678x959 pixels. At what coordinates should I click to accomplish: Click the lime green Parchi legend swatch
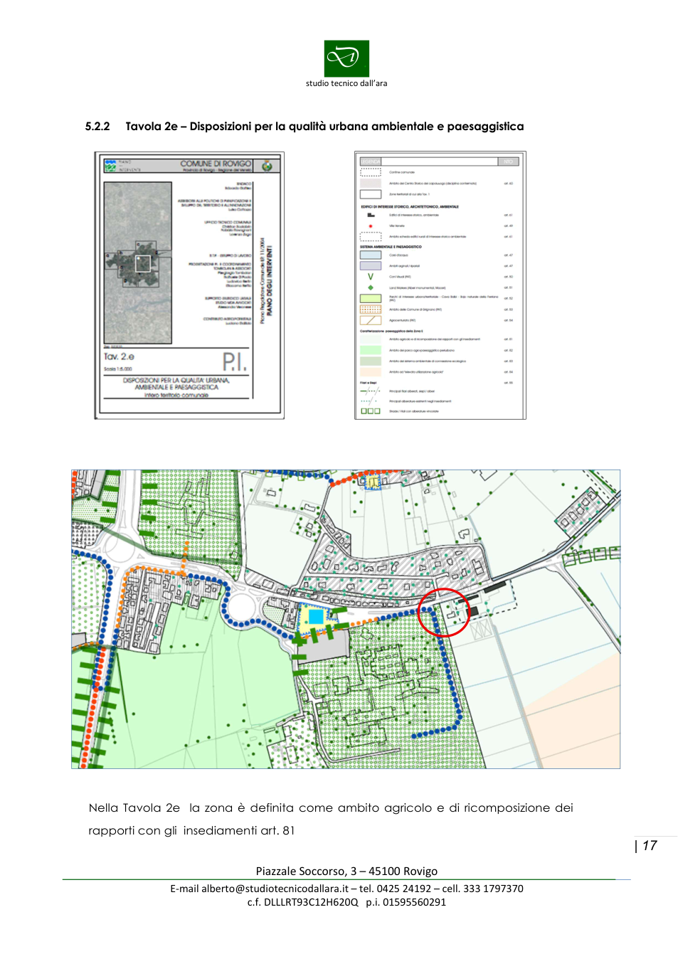tap(371, 299)
